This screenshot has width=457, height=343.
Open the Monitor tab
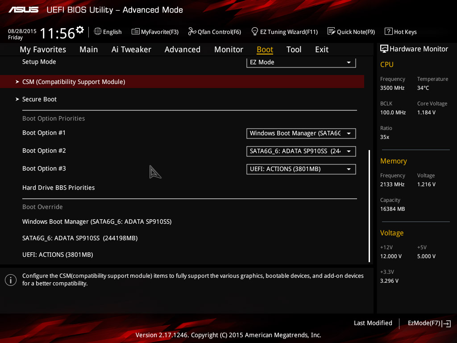229,50
